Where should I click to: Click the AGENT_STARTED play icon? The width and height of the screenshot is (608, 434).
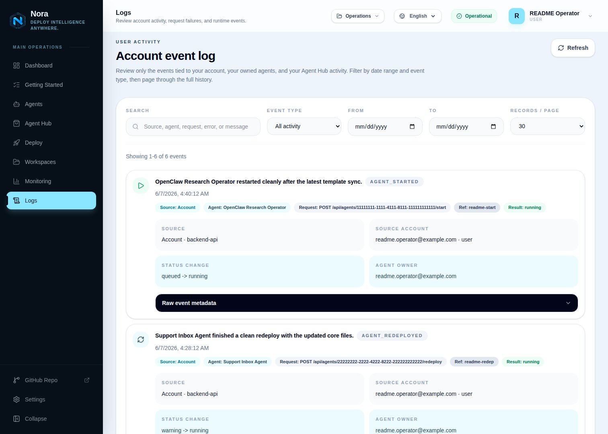[141, 186]
